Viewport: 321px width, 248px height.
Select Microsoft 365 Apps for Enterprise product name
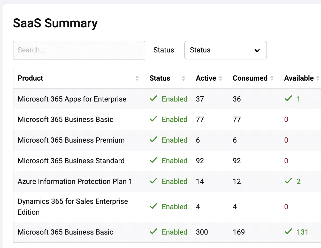[x=72, y=99]
